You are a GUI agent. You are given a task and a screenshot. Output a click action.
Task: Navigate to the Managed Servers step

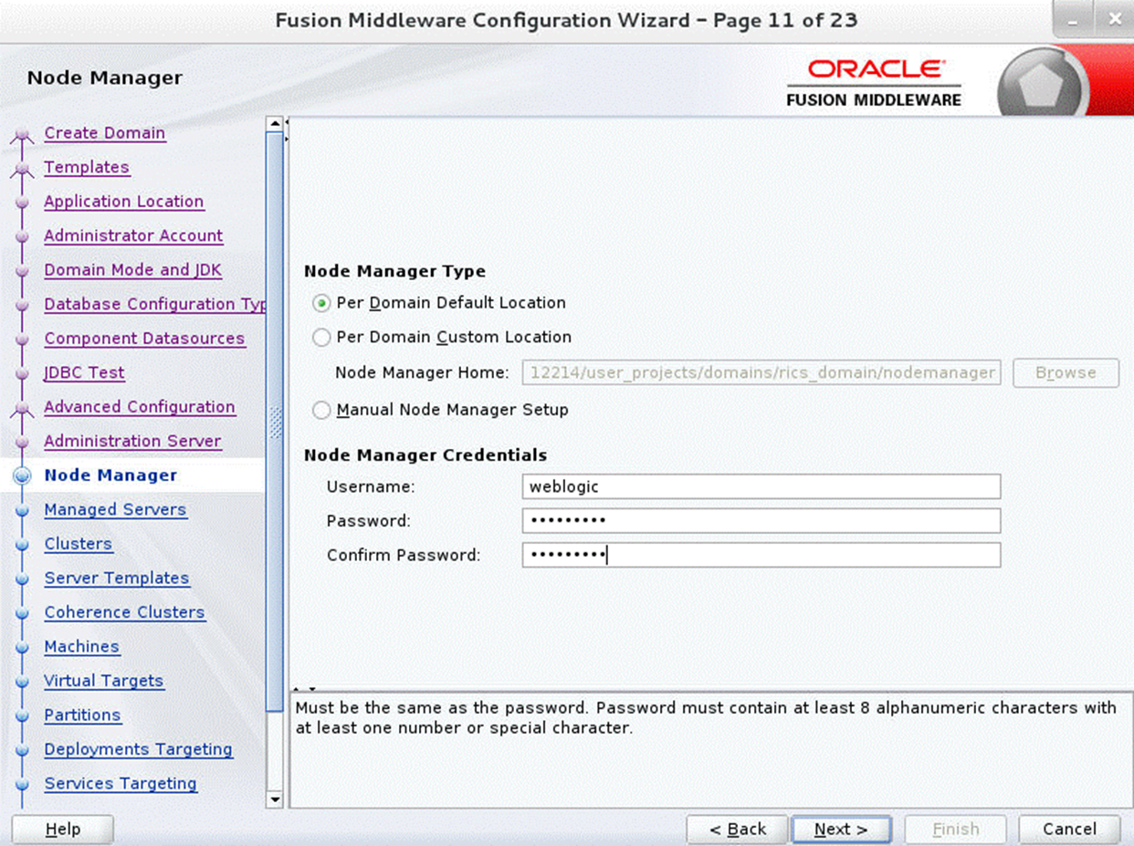point(115,509)
